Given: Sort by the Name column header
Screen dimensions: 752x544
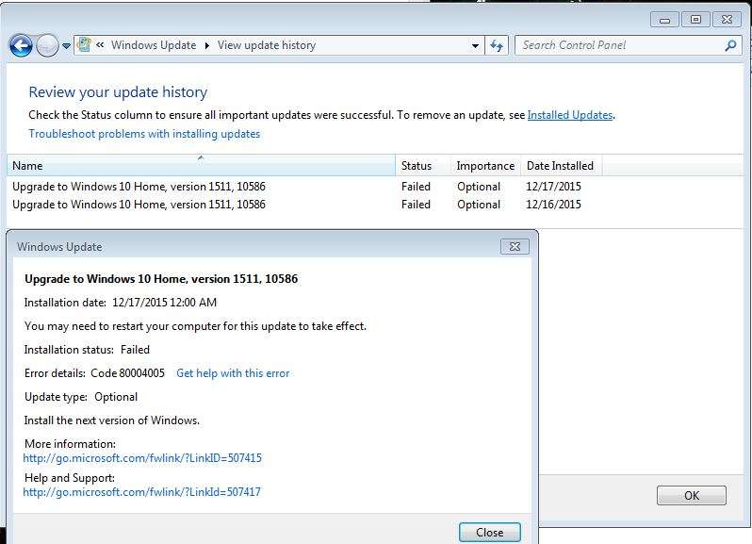Looking at the screenshot, I should point(201,166).
